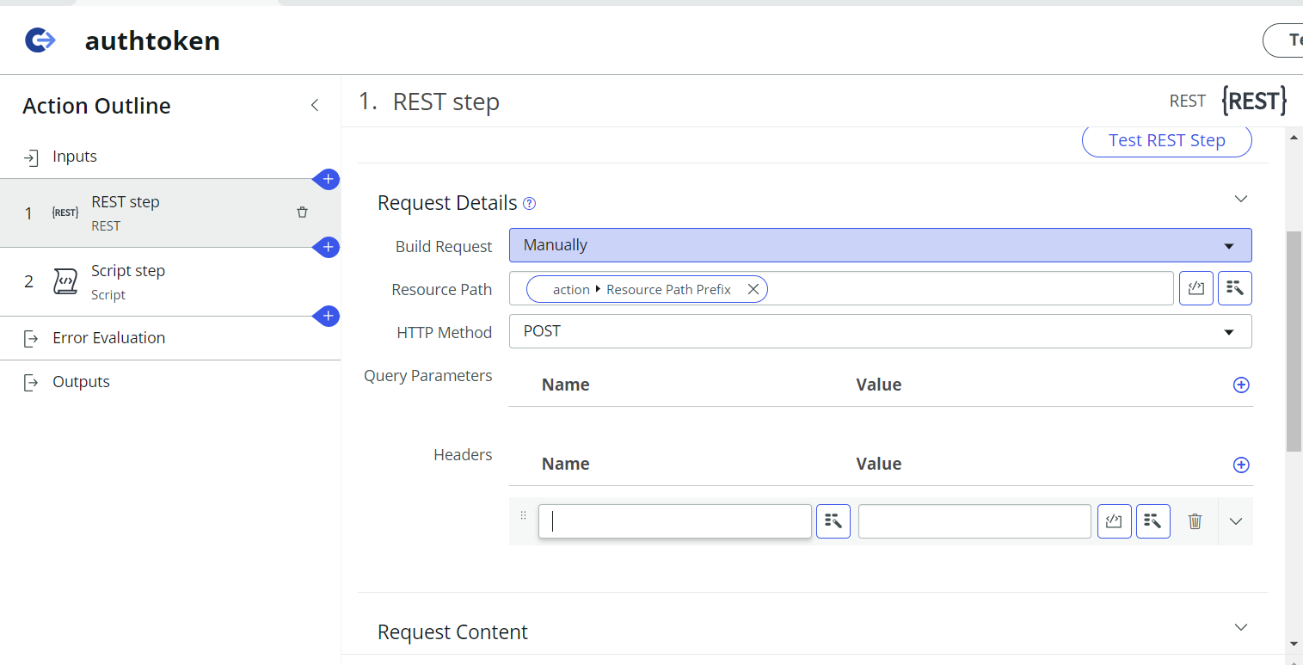Open the expression editor for Resource Path
Viewport: 1303px width, 665px height.
coord(1195,288)
